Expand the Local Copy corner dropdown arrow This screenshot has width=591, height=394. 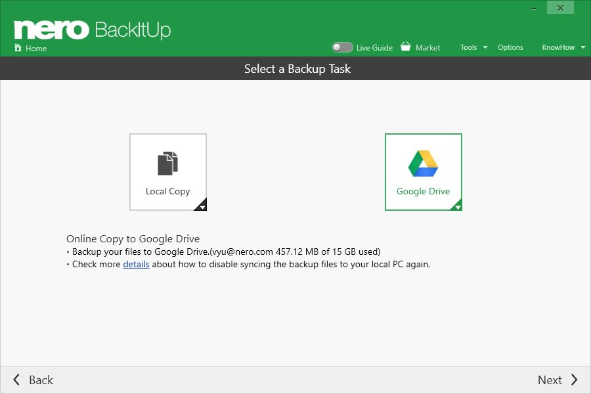click(201, 205)
